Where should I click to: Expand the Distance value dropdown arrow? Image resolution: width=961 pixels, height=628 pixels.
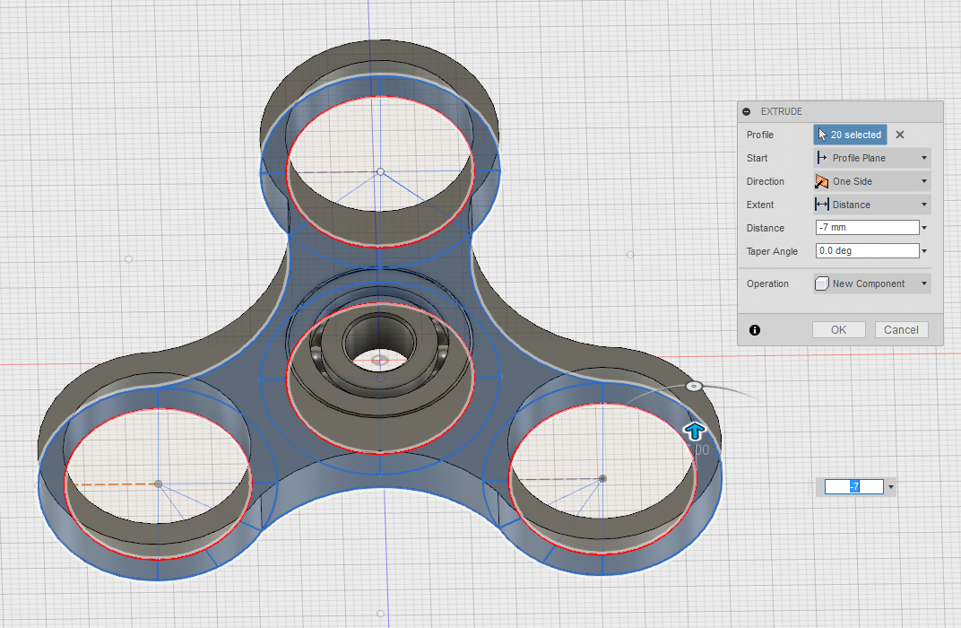(x=922, y=227)
